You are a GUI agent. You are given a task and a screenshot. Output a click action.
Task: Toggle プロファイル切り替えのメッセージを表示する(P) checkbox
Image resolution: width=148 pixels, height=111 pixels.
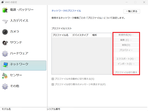click(x=53, y=84)
